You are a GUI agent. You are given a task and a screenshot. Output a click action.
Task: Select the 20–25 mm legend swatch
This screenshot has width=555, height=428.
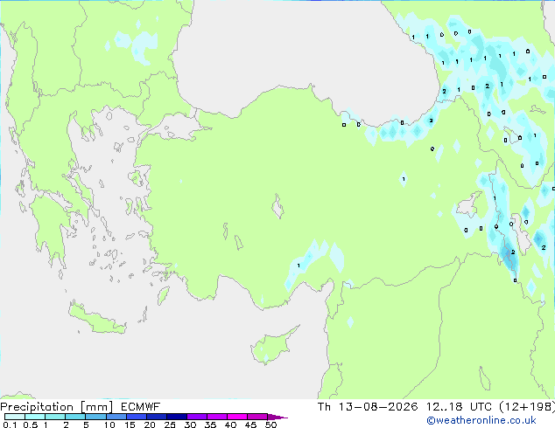tap(156, 417)
